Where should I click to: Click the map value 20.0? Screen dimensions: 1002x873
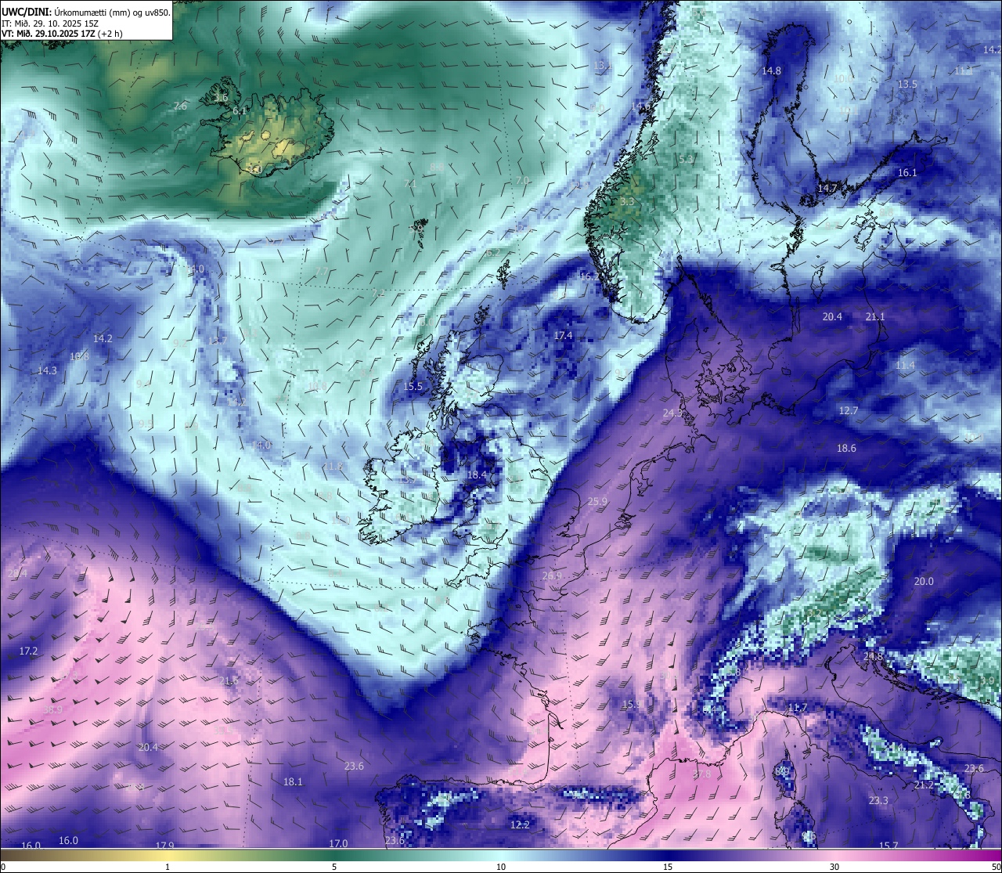pyautogui.click(x=924, y=582)
